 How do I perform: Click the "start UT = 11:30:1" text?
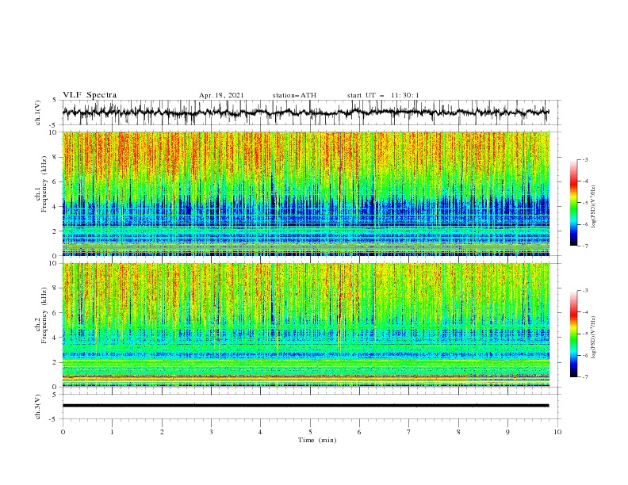pyautogui.click(x=383, y=95)
